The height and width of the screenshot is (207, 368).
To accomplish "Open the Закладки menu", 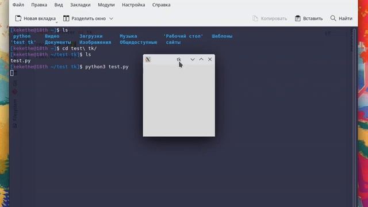I will pyautogui.click(x=80, y=5).
